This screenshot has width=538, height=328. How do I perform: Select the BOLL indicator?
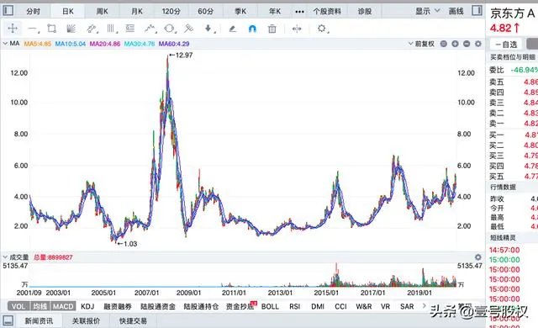270,306
